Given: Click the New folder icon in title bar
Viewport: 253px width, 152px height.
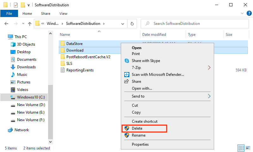Looking at the screenshot, I should point(23,5).
